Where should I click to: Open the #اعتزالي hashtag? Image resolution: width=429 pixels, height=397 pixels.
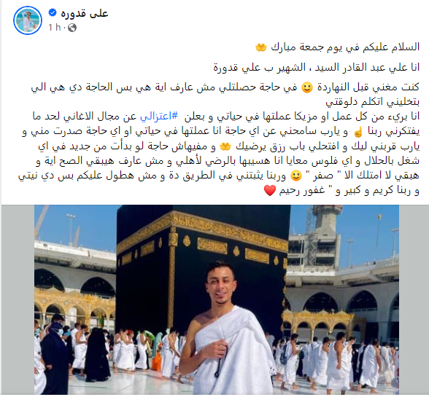(x=159, y=117)
